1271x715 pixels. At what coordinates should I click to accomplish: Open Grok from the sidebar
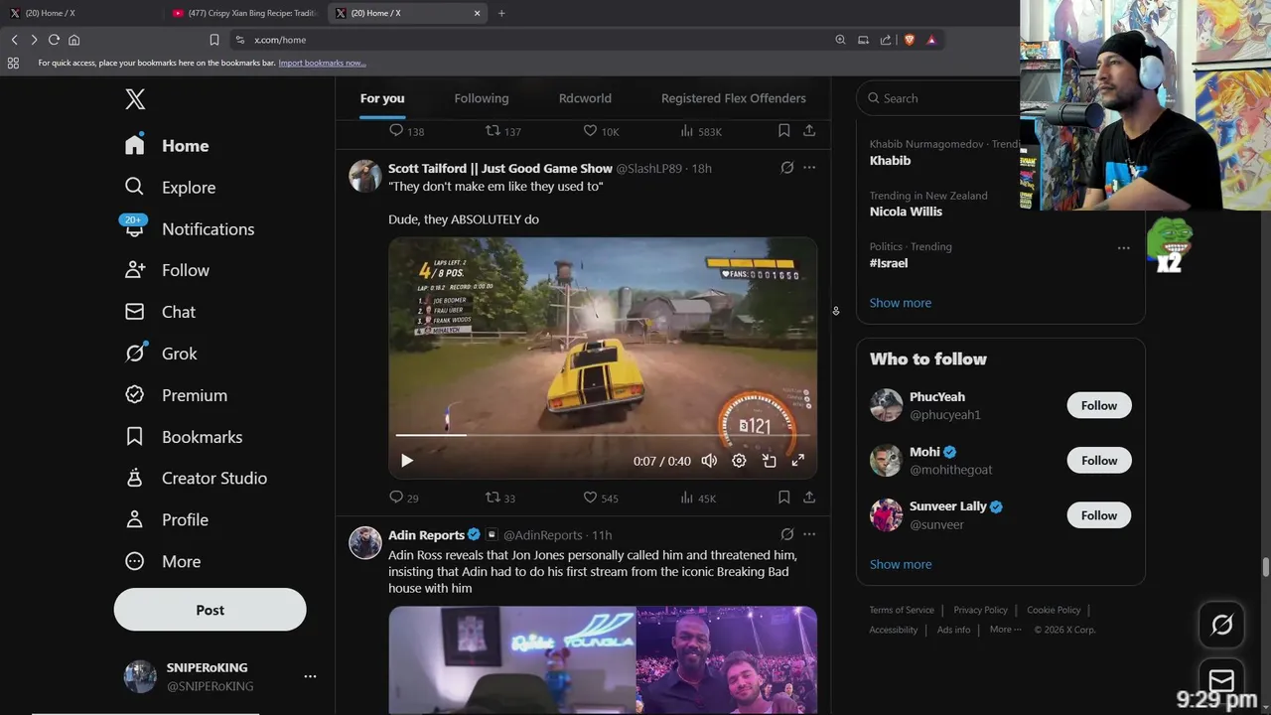(x=161, y=354)
